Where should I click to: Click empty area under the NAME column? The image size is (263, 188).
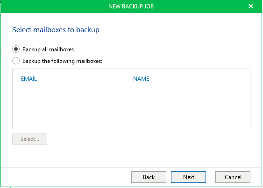[x=187, y=108]
